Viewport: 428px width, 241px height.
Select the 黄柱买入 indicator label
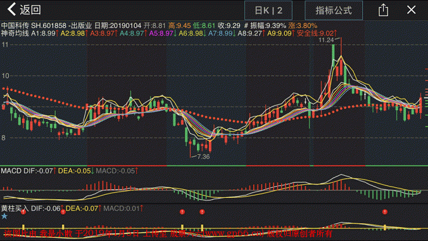click(x=15, y=209)
